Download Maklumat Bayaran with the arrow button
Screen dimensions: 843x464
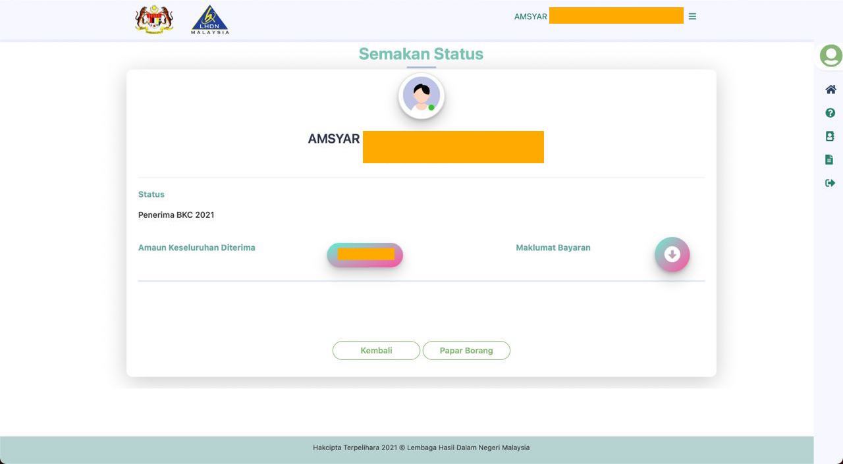click(x=672, y=255)
